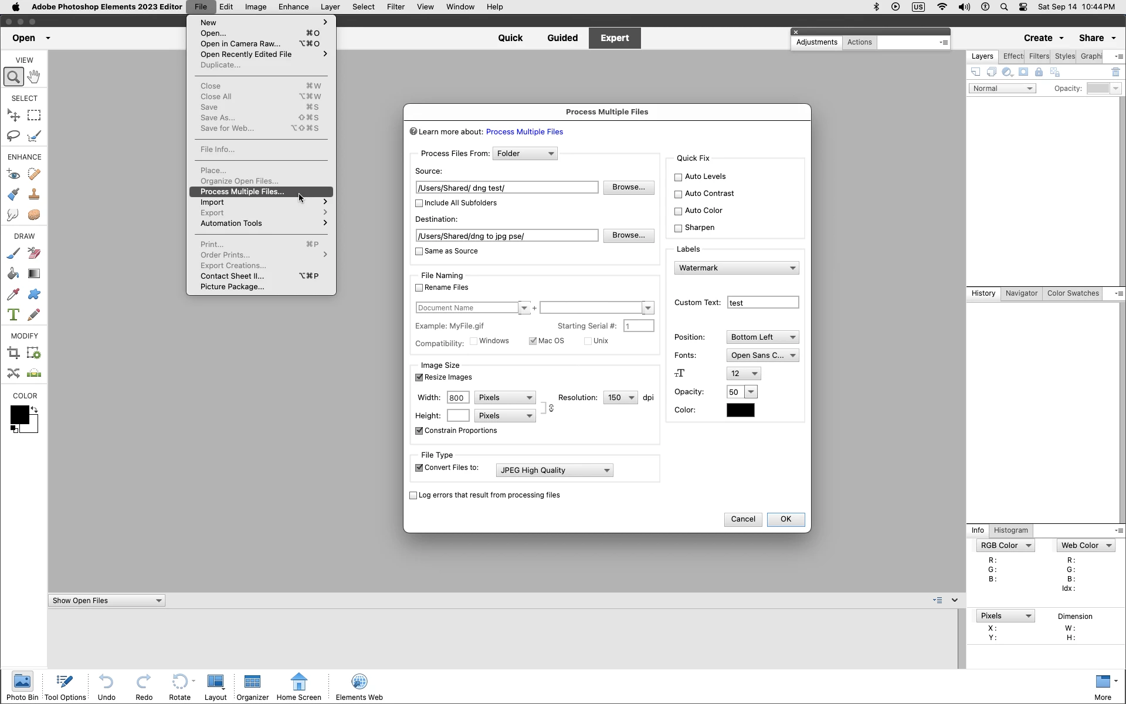Screen dimensions: 1126x704
Task: Enable the Auto Levels checkbox
Action: tap(679, 177)
